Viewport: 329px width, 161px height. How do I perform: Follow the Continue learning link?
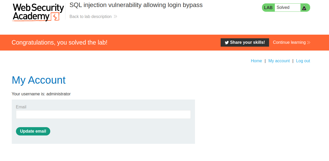click(289, 42)
